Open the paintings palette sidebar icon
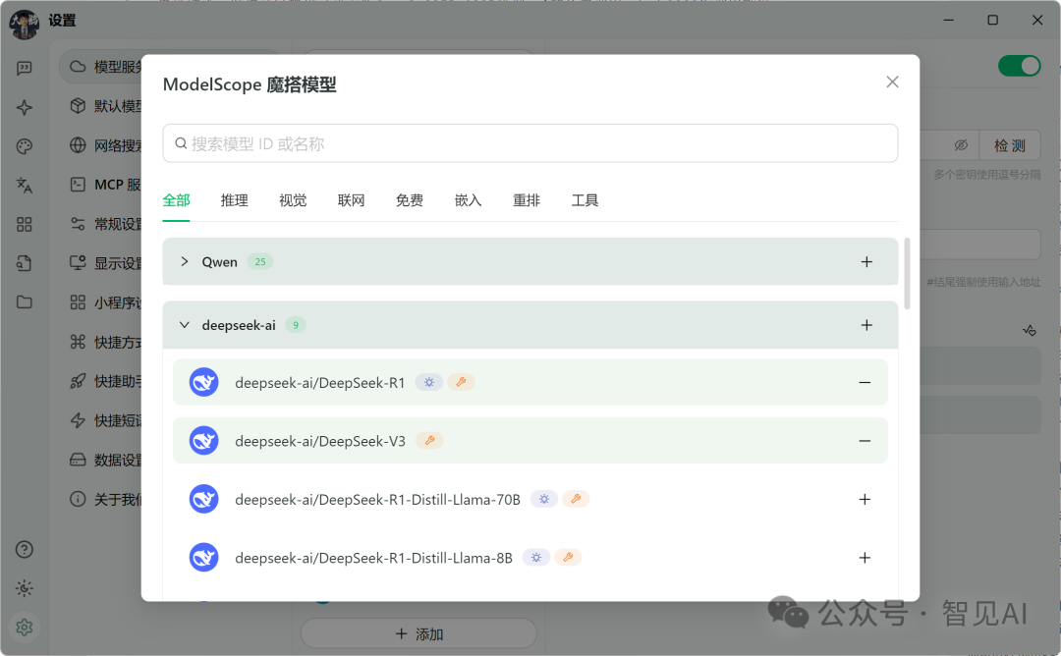 (25, 146)
